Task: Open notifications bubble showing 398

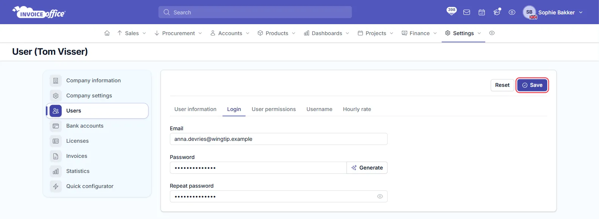Action: click(x=451, y=11)
